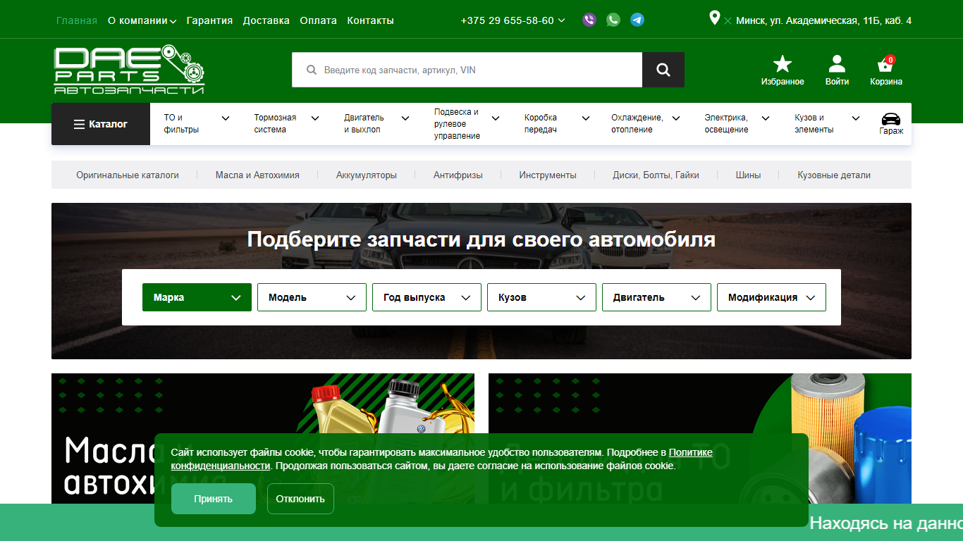The image size is (963, 541).
Task: Open the Контакты page
Action: pos(370,20)
